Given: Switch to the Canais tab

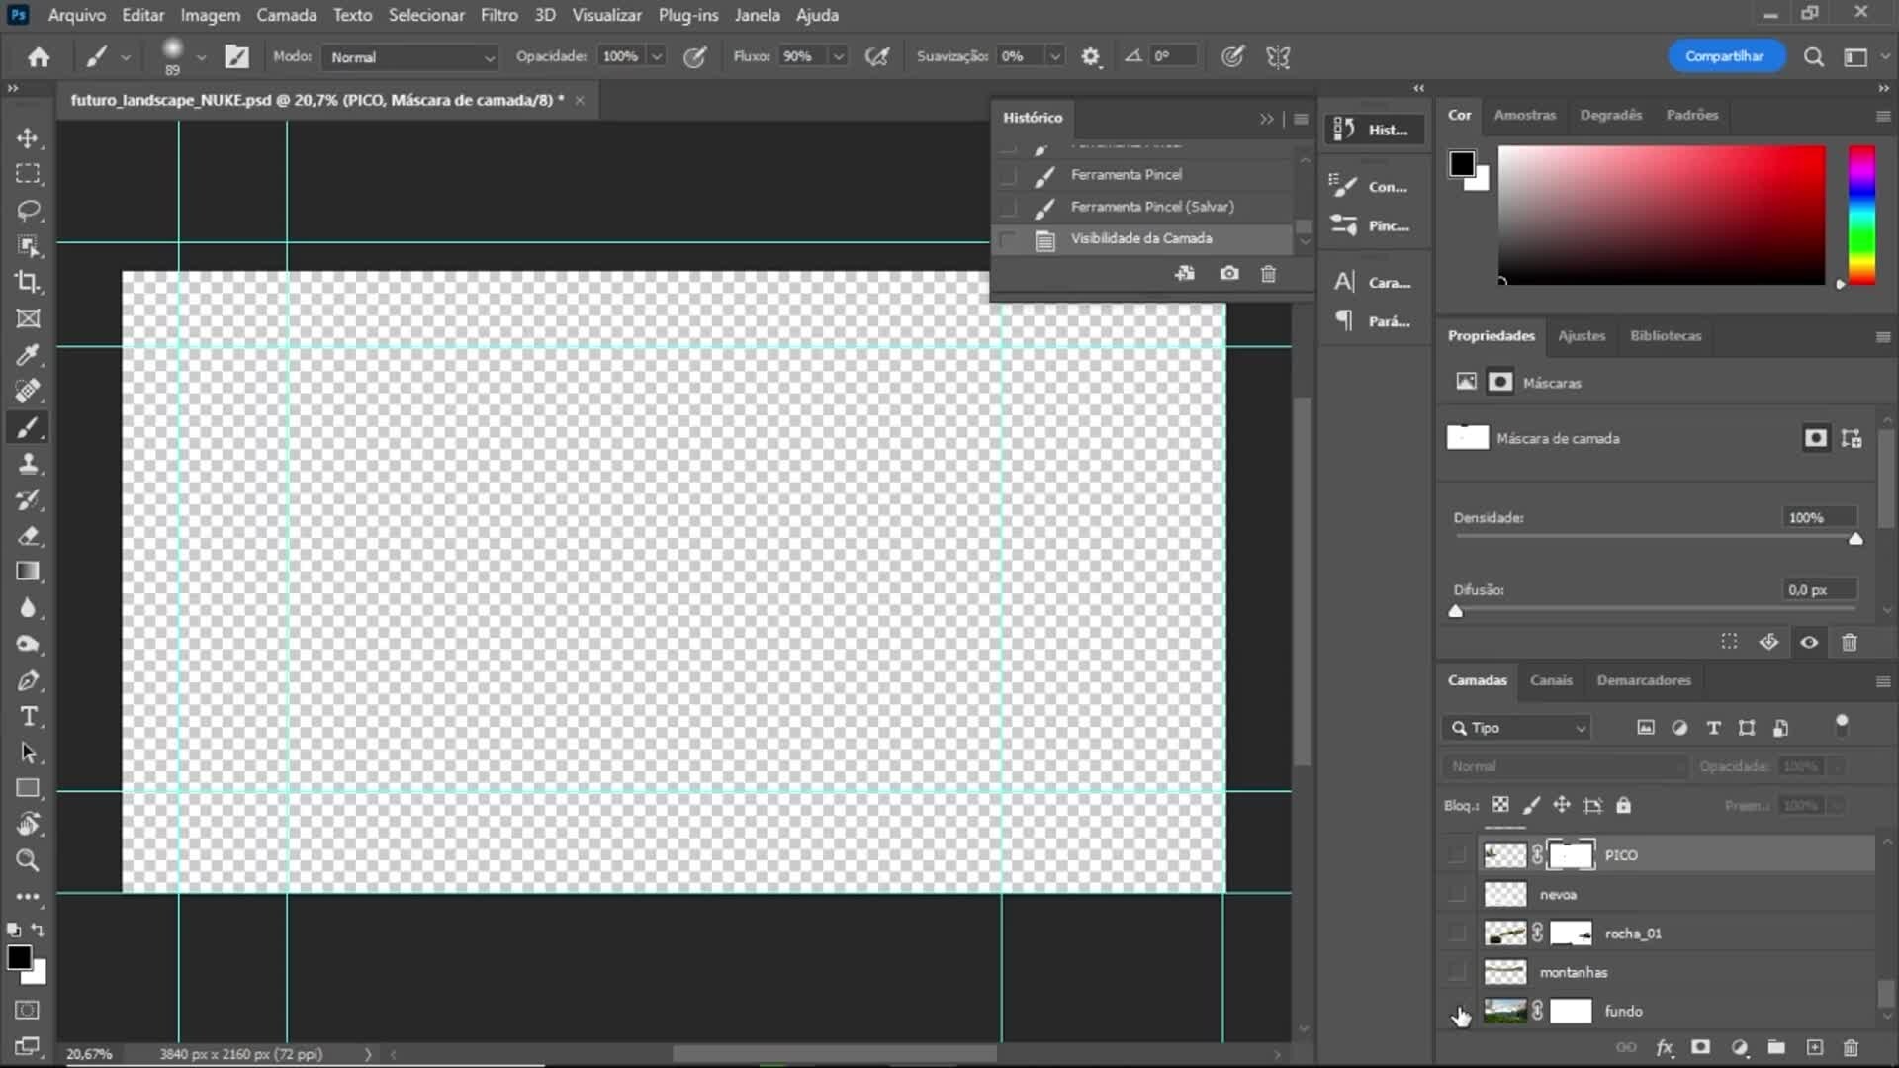Looking at the screenshot, I should tap(1550, 680).
